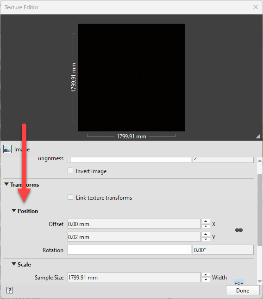263x299 pixels.
Task: Increase Sample Size Width with up arrow
Action: pyautogui.click(x=206, y=275)
